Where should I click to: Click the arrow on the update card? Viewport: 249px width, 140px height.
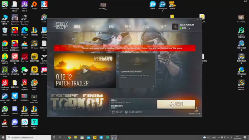point(153,86)
